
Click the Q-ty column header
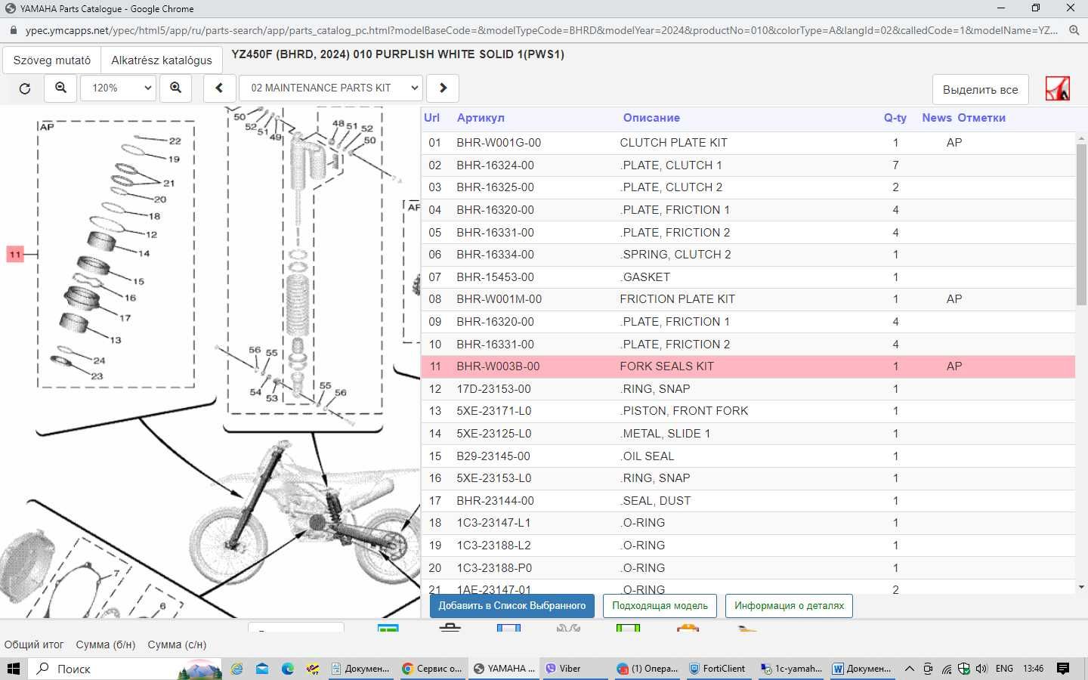895,118
